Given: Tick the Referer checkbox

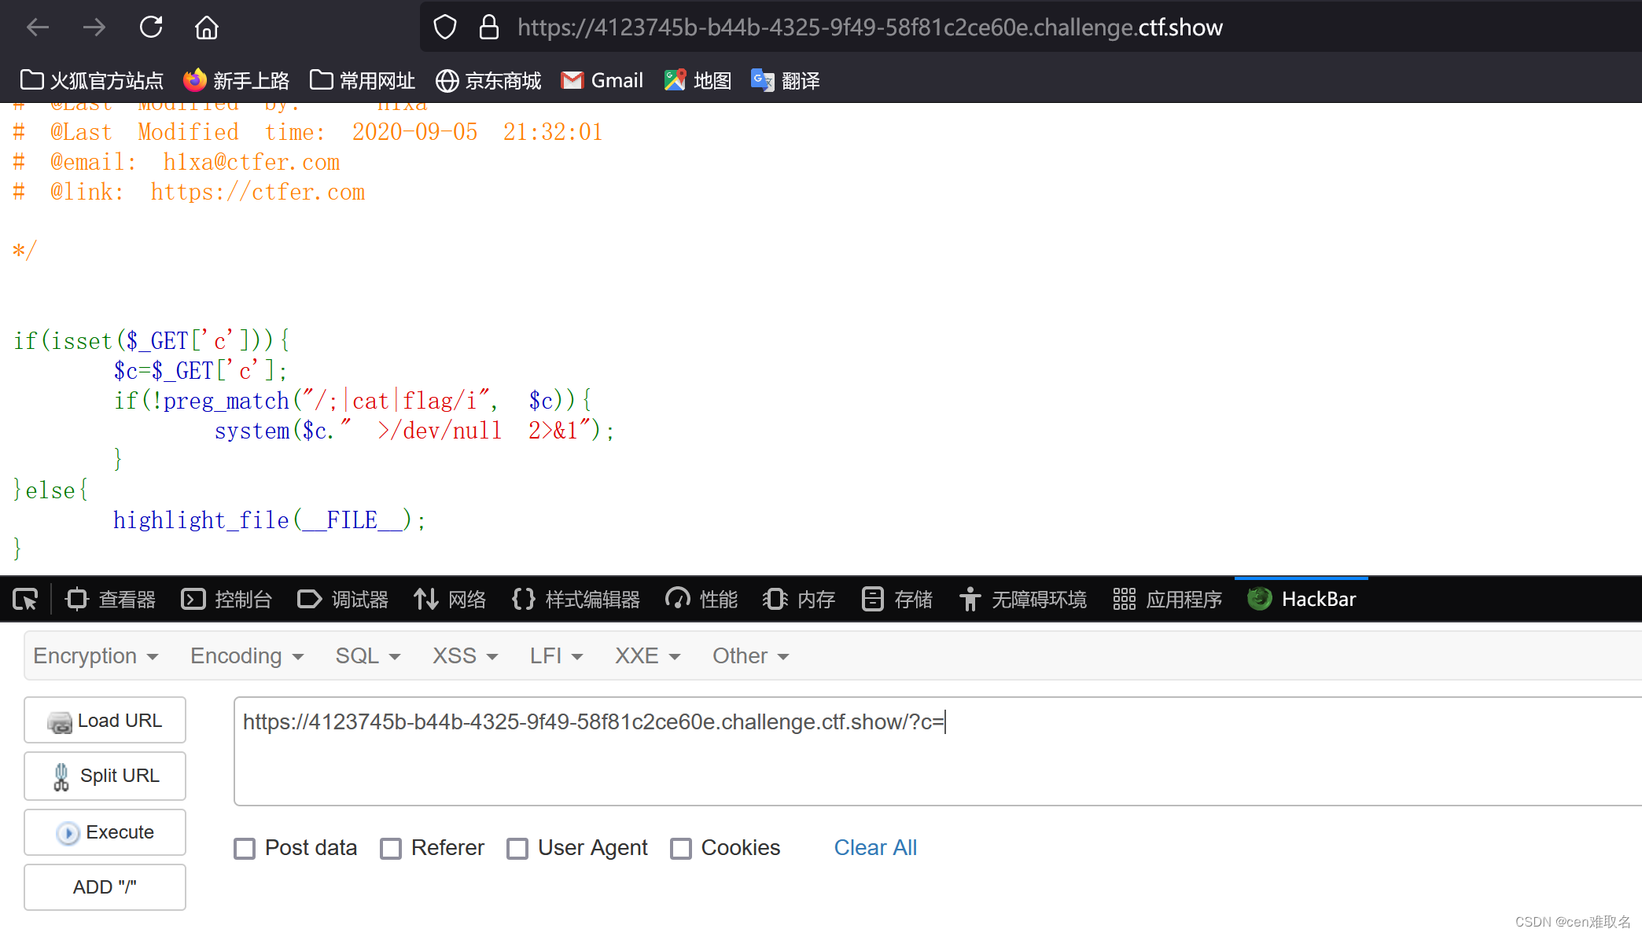Looking at the screenshot, I should [391, 849].
